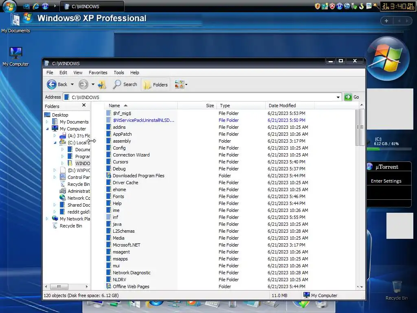Sort by Date Modified column header

pyautogui.click(x=290, y=106)
